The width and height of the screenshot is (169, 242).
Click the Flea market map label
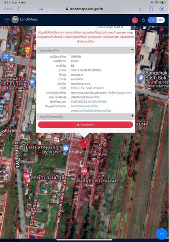pos(17,88)
